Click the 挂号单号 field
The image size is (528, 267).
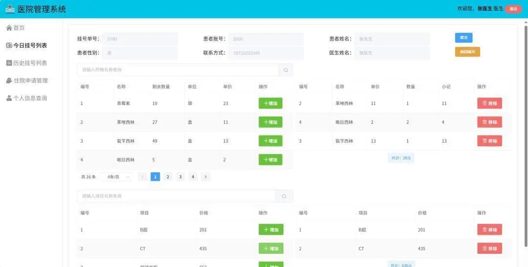coord(140,39)
